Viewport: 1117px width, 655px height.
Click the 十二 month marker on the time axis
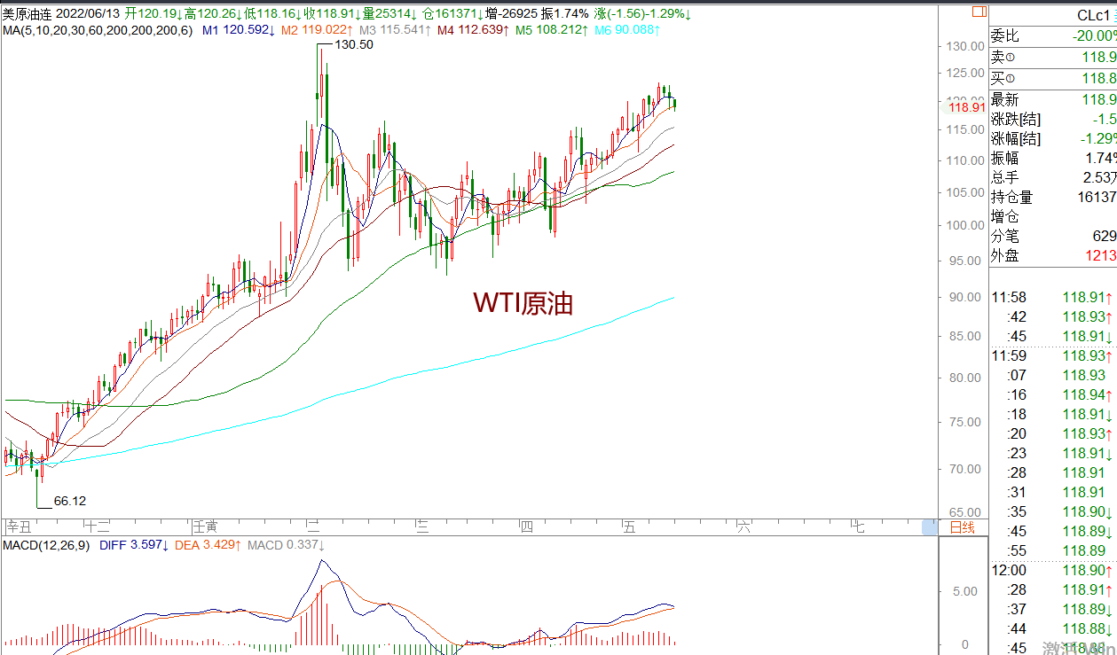point(97,527)
